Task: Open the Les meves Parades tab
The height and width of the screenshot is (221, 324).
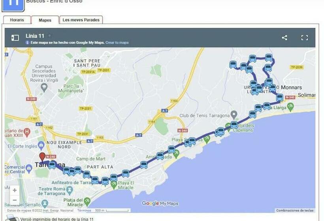Action: pyautogui.click(x=81, y=20)
